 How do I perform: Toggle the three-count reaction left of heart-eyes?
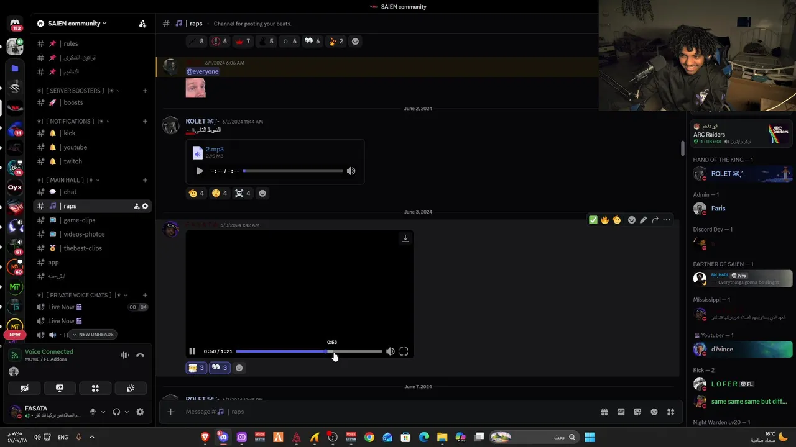pyautogui.click(x=196, y=368)
